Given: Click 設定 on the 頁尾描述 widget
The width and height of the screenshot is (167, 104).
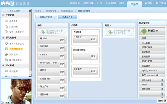Looking at the screenshot, I should pyautogui.click(x=93, y=71).
